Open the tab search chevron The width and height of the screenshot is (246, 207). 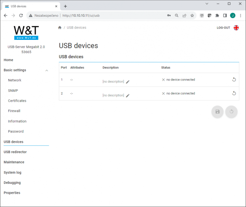coord(207,4)
